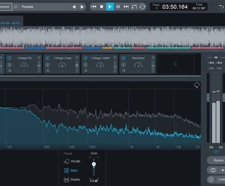Solo the Vintage Comp module
Screen dimensions: 225x186
tap(47, 65)
